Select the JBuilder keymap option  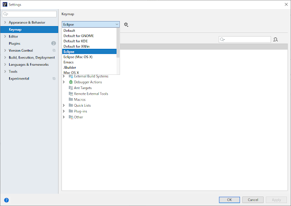89,68
